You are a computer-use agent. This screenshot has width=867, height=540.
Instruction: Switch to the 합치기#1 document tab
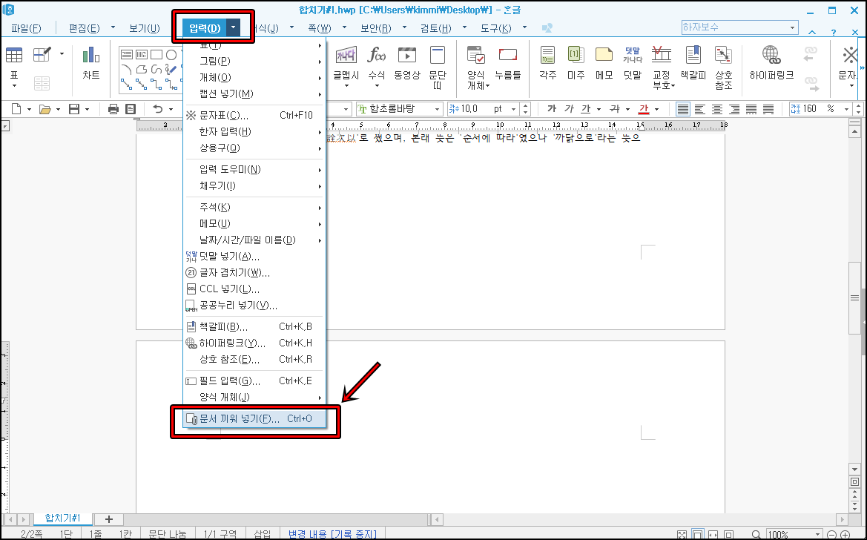pos(62,518)
